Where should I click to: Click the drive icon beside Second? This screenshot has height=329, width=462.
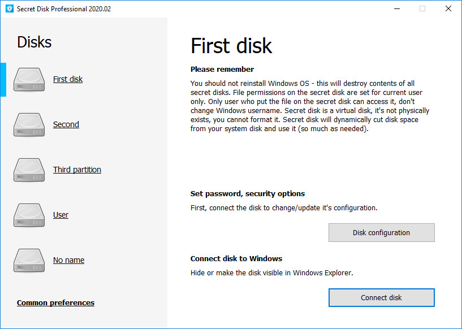point(29,125)
